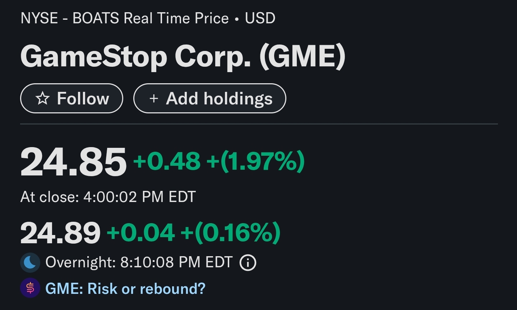Click the +(1.97%) percentage change
517x310 pixels.
255,161
